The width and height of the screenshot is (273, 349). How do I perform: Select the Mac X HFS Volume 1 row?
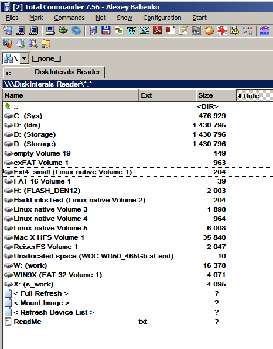coord(138,237)
